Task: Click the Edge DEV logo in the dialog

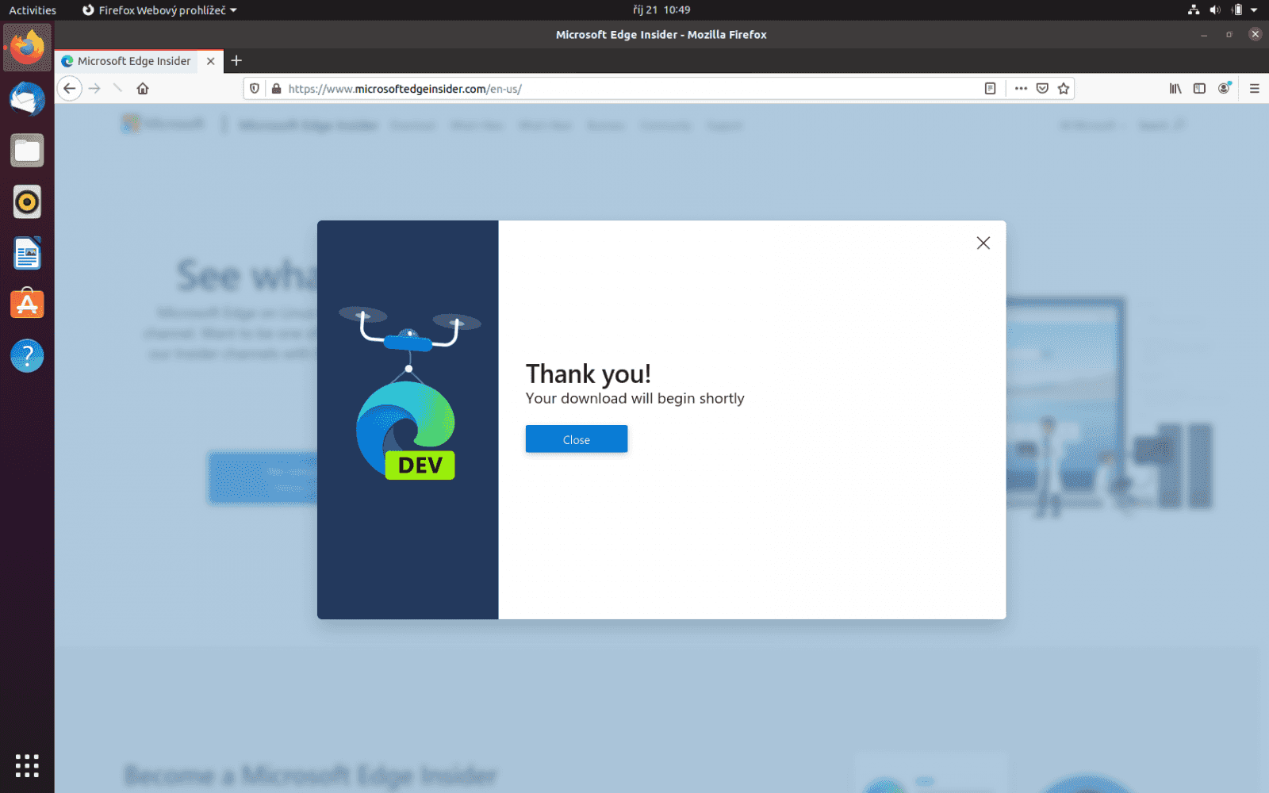Action: (406, 431)
